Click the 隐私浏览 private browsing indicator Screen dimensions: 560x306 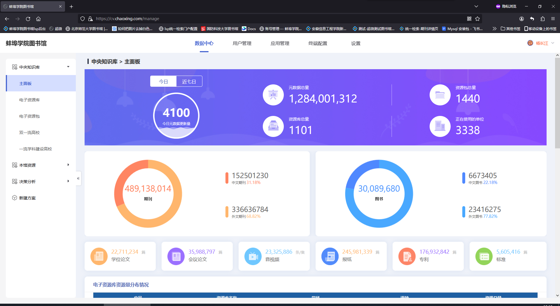(x=506, y=6)
